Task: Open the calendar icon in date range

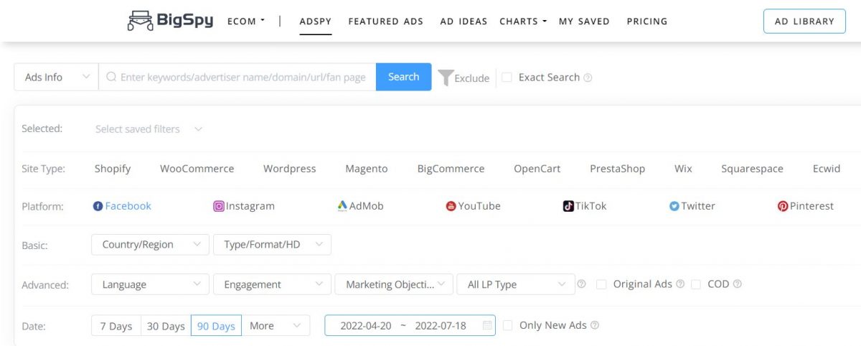Action: (487, 325)
